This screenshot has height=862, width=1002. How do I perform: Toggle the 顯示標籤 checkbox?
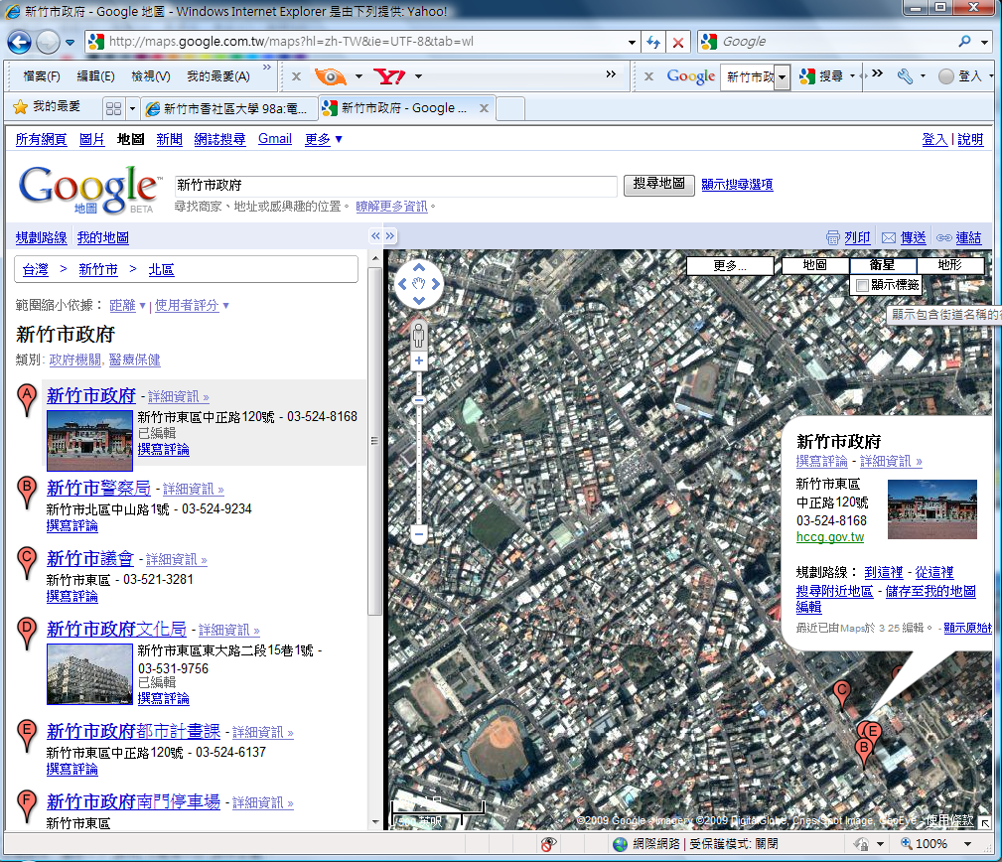862,285
